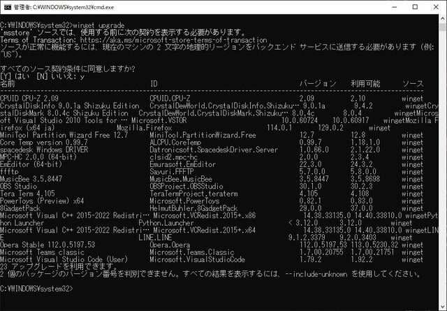This screenshot has height=311, width=447.
Task: Click the OBS Studio package row
Action: click(21, 186)
